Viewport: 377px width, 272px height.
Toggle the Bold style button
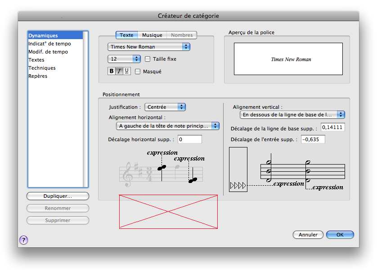[x=112, y=71]
